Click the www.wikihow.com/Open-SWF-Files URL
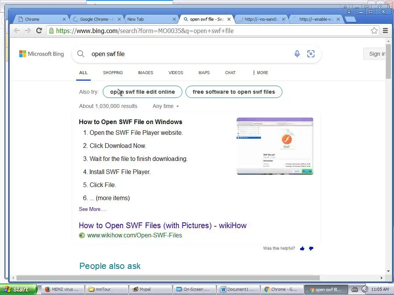Viewport: 394px width, 295px height. pyautogui.click(x=134, y=235)
